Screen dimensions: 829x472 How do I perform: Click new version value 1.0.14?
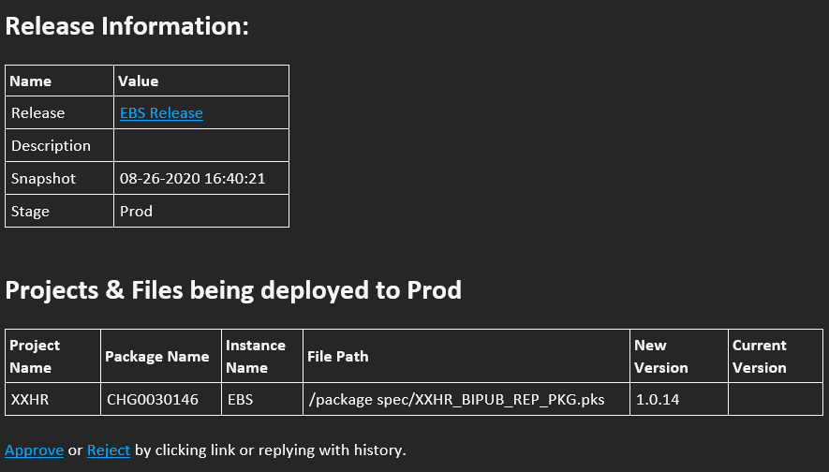tap(658, 400)
